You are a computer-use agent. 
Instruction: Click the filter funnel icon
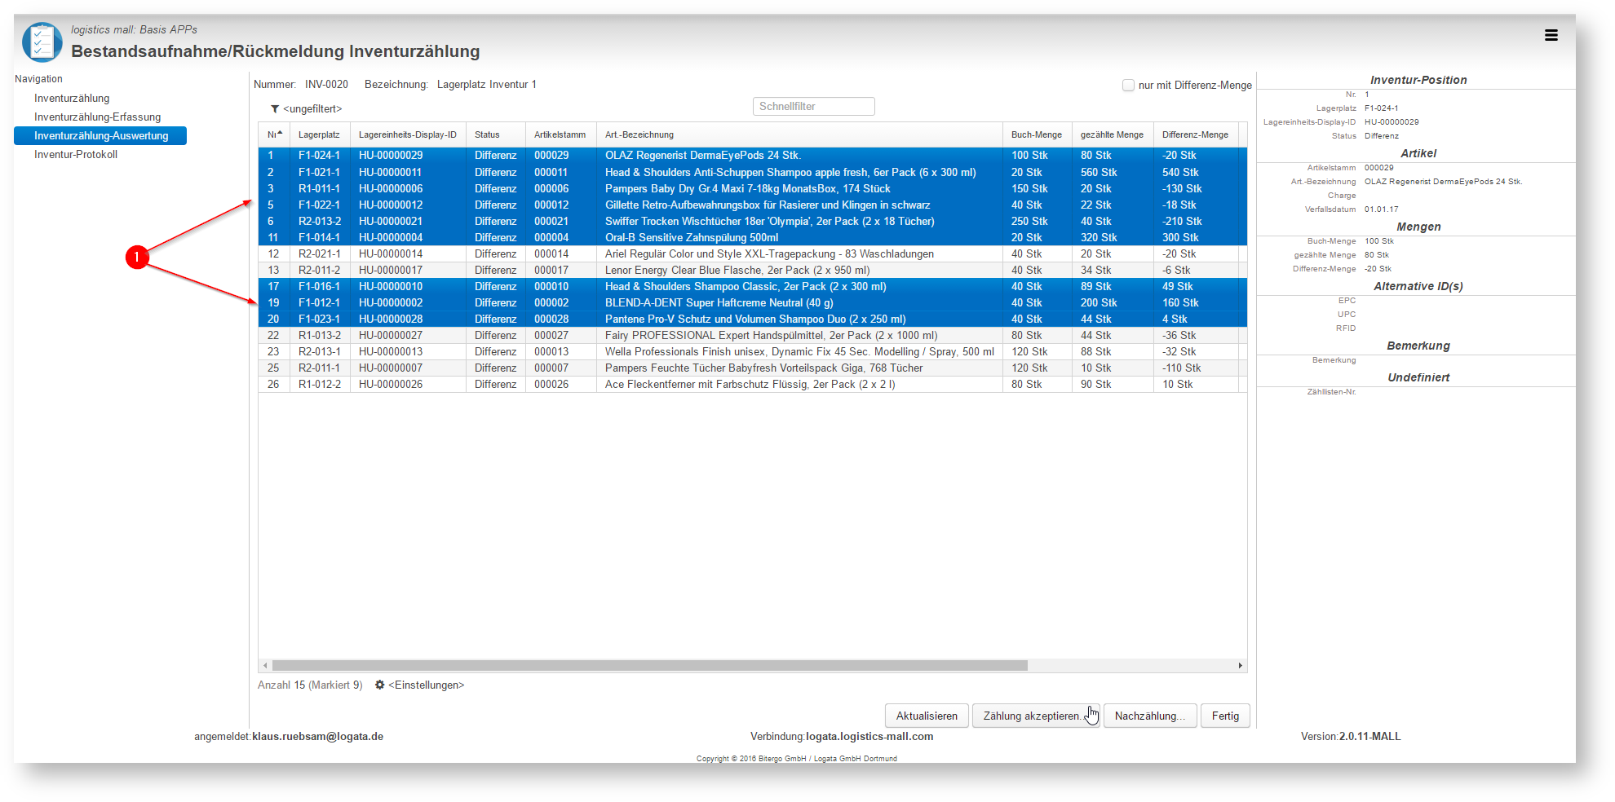[275, 109]
